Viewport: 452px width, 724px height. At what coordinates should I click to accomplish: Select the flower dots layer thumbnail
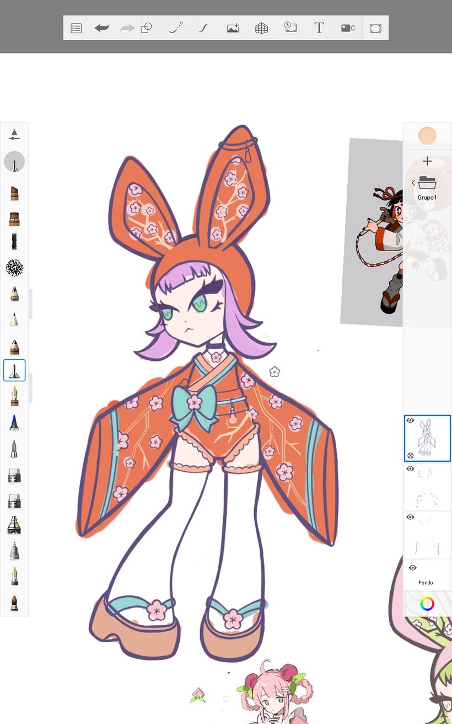click(427, 487)
